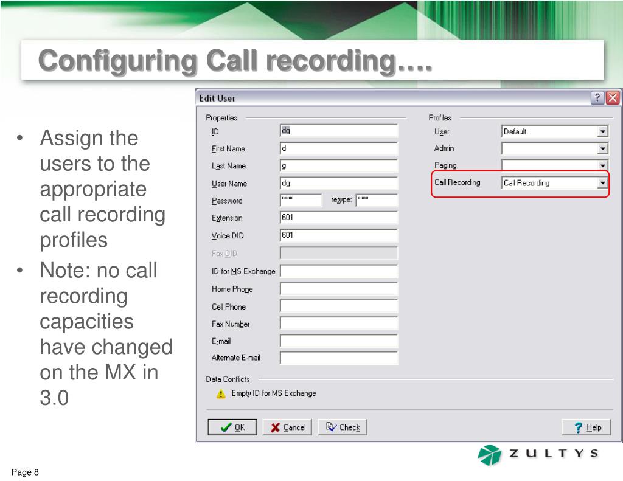This screenshot has width=623, height=481.
Task: Click the Check button
Action: (x=342, y=427)
